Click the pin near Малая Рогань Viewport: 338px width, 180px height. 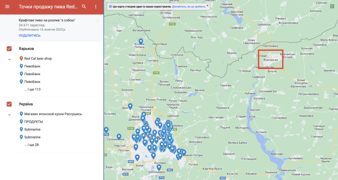[x=184, y=153]
